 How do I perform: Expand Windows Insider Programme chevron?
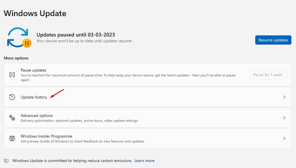point(284,138)
